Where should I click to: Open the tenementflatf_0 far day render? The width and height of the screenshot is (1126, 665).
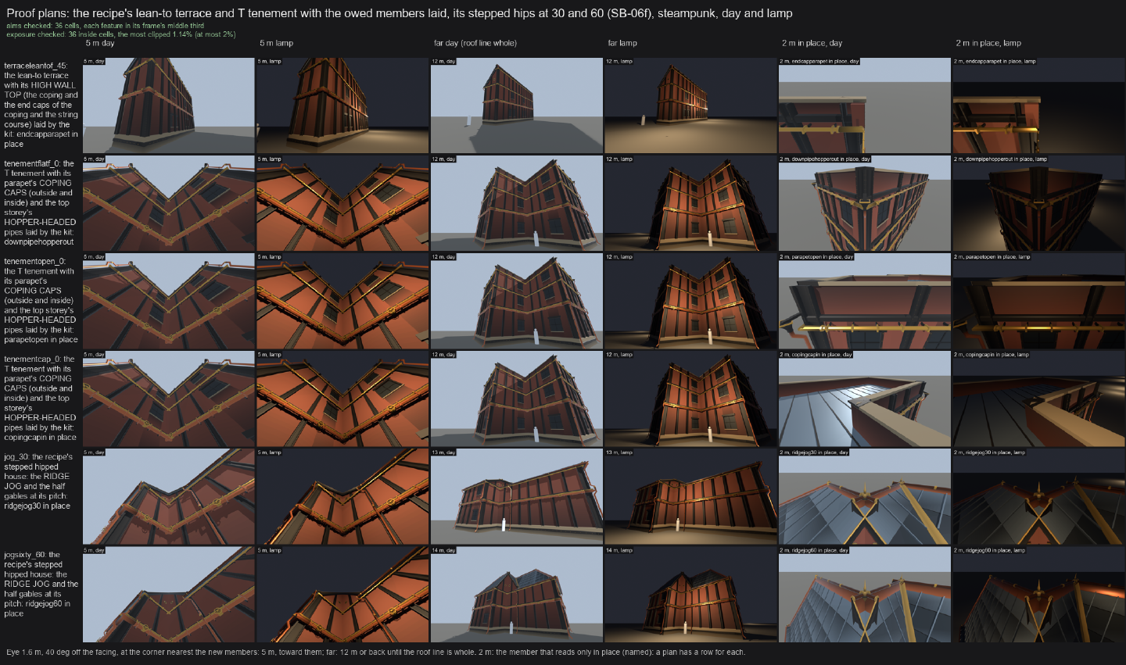(x=517, y=203)
